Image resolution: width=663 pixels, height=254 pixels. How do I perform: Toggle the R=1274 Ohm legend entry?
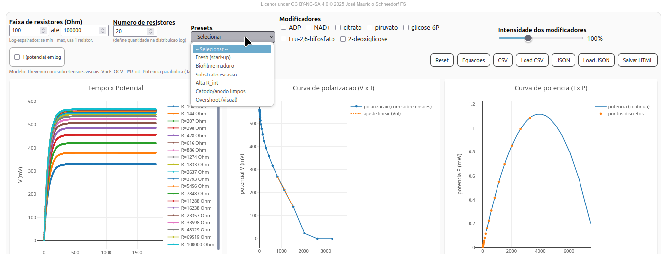pos(194,157)
